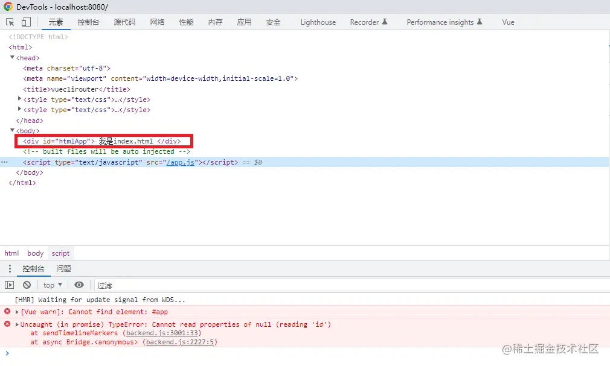Open the console sidebar panel icon
The width and height of the screenshot is (610, 366).
pyautogui.click(x=9, y=285)
